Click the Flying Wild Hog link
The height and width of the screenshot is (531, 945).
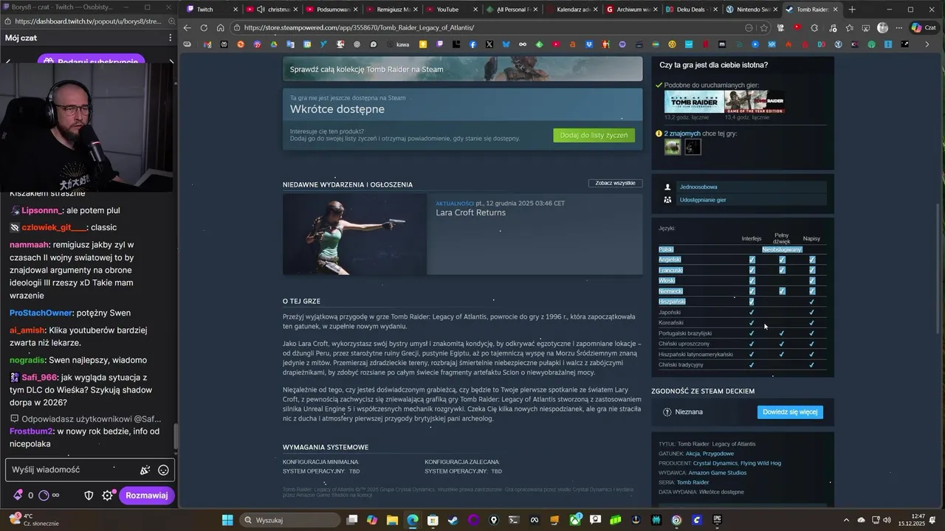(x=760, y=463)
